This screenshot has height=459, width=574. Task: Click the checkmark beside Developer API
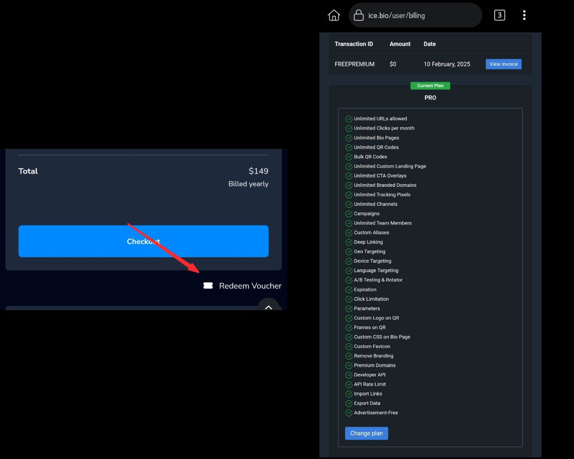coord(349,375)
